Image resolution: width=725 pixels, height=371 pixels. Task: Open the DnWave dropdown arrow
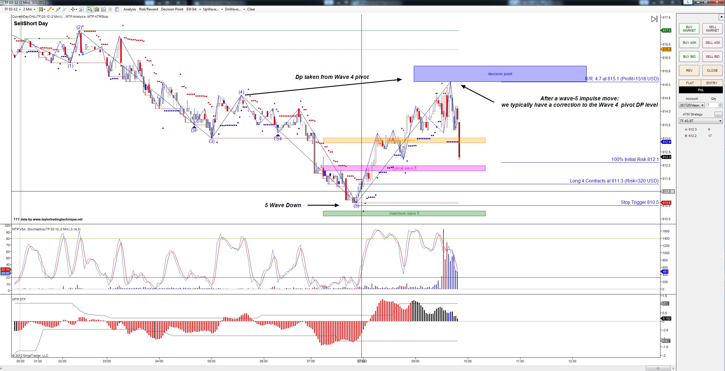point(244,9)
